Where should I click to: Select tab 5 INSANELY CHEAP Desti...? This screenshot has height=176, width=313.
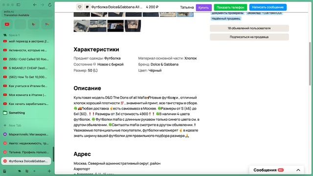tap(26, 68)
